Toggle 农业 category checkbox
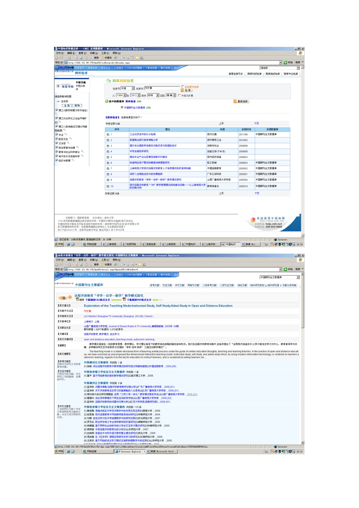Image resolution: width=359 pixels, height=508 pixels. pos(57,135)
